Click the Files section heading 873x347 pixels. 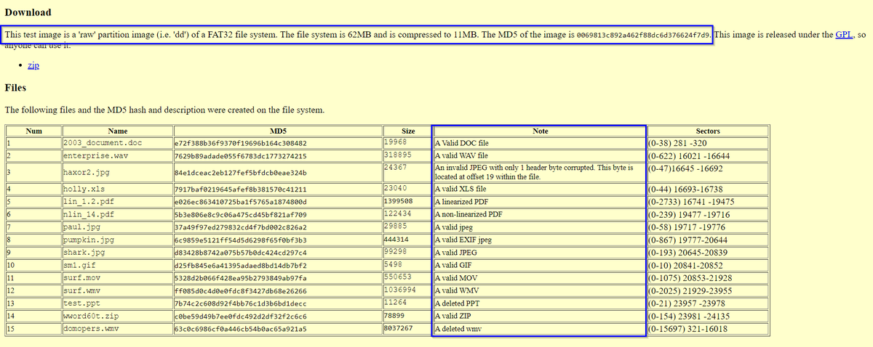coord(15,88)
